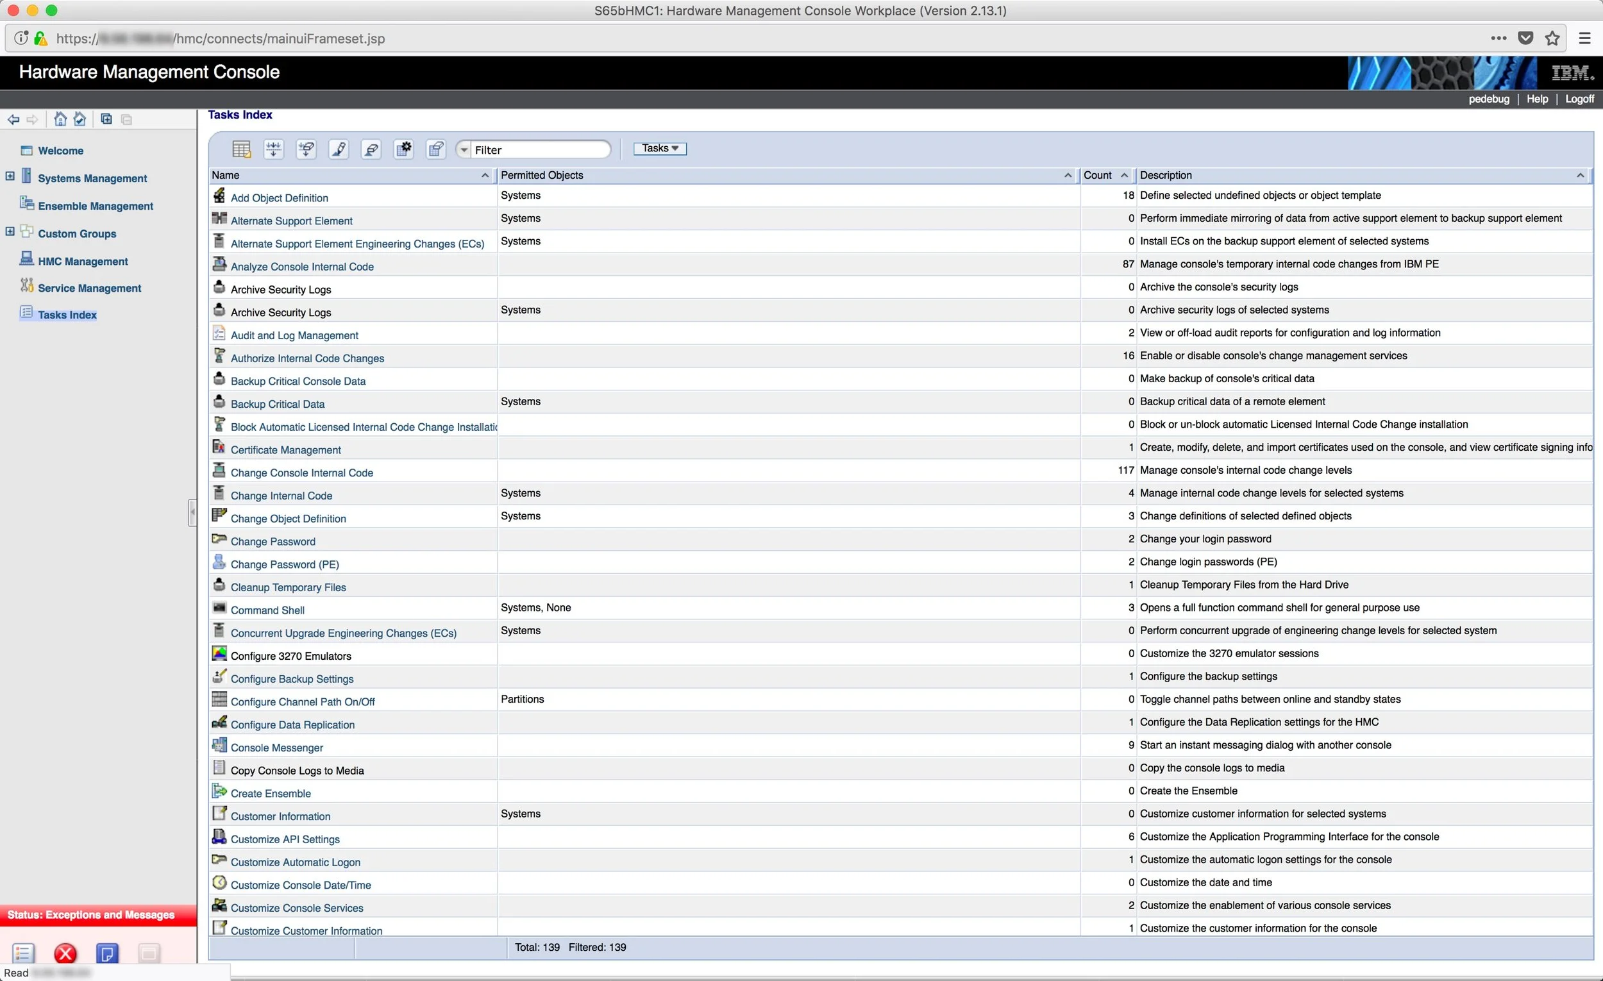Open the Audit and Log Management task
The width and height of the screenshot is (1603, 981).
pos(294,336)
